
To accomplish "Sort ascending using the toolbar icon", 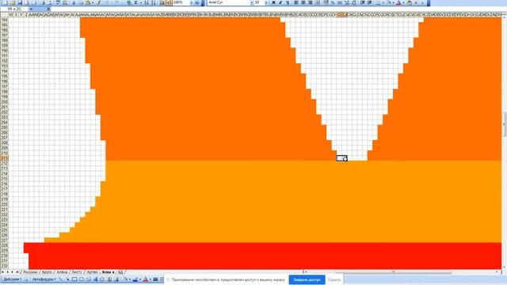I will pos(147,2).
